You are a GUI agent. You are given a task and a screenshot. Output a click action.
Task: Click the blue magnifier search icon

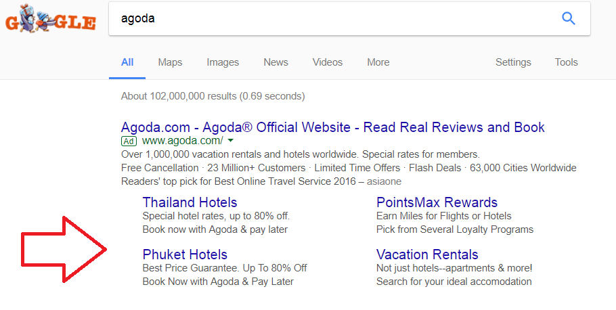pyautogui.click(x=569, y=18)
